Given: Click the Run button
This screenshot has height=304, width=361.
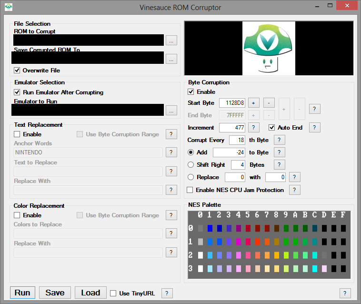Looking at the screenshot, I should click(22, 293).
